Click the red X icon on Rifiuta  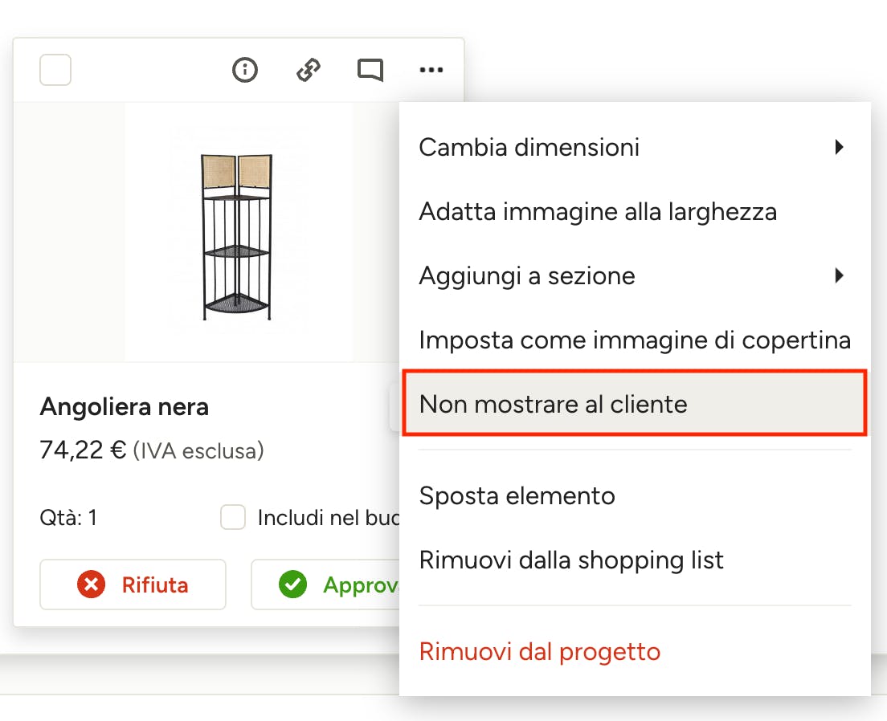[x=92, y=585]
